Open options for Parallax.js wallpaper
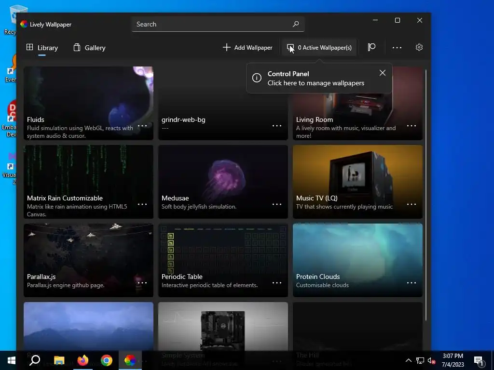The image size is (494, 370). 142,283
